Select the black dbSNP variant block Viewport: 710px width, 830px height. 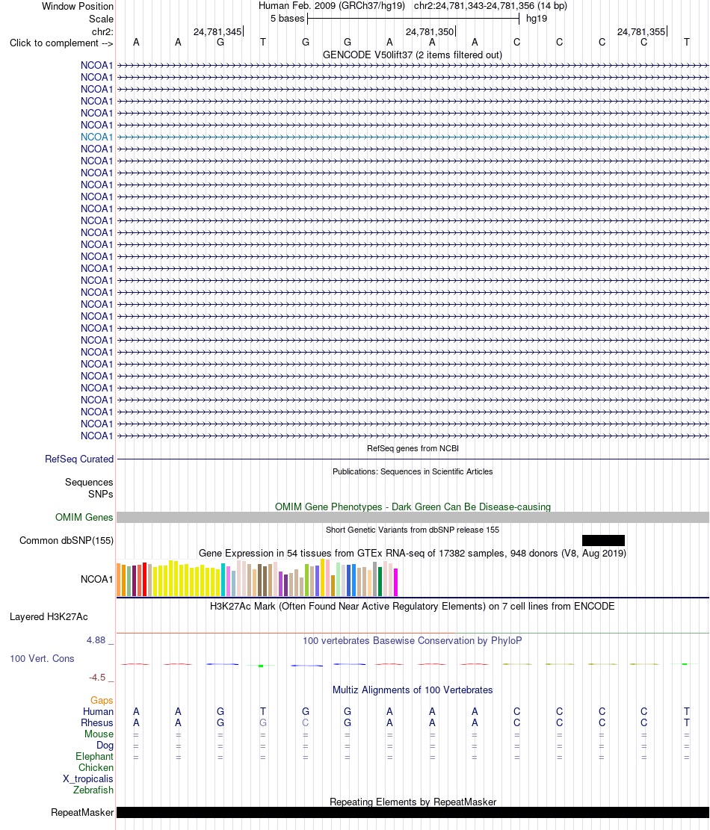point(603,540)
